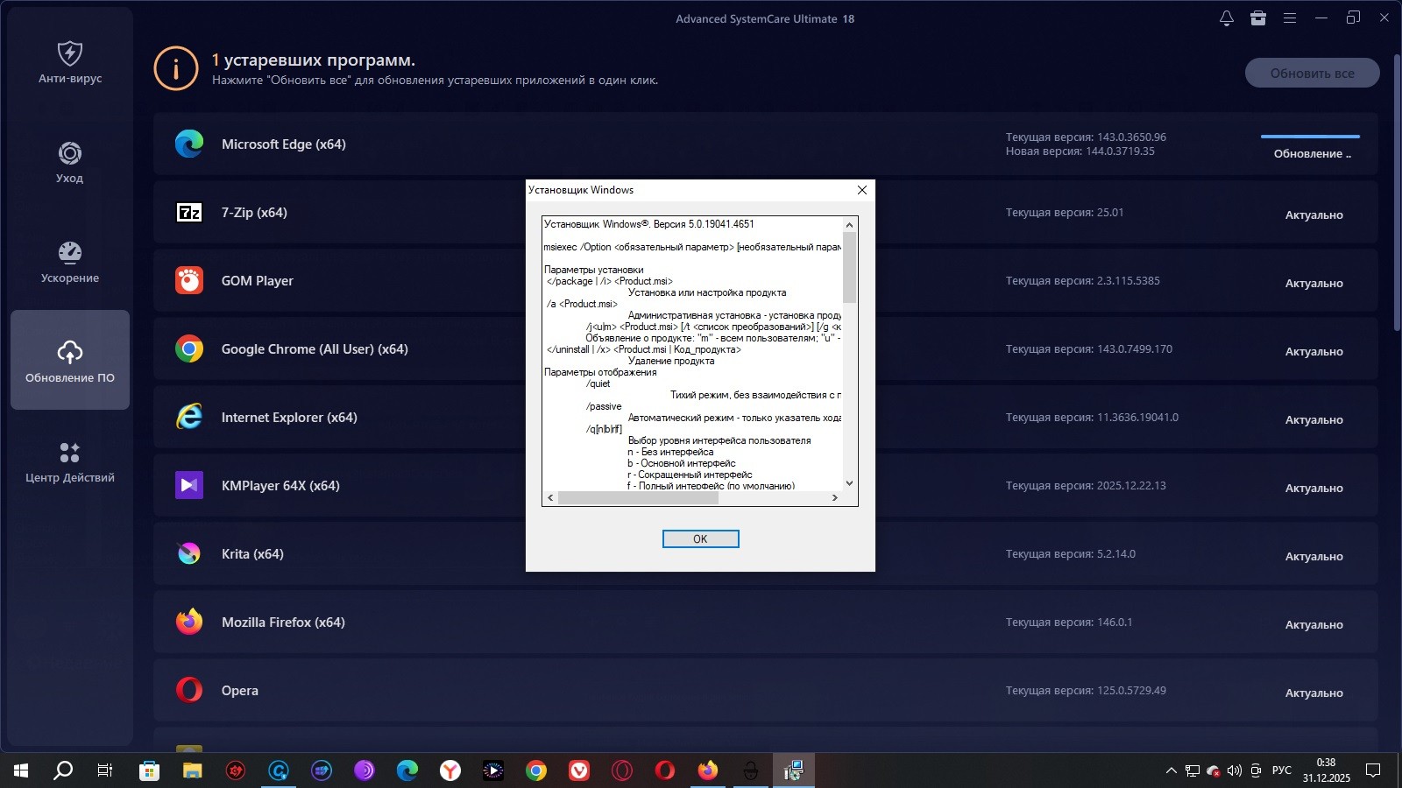Select the Обновление ПО tab

tap(70, 361)
